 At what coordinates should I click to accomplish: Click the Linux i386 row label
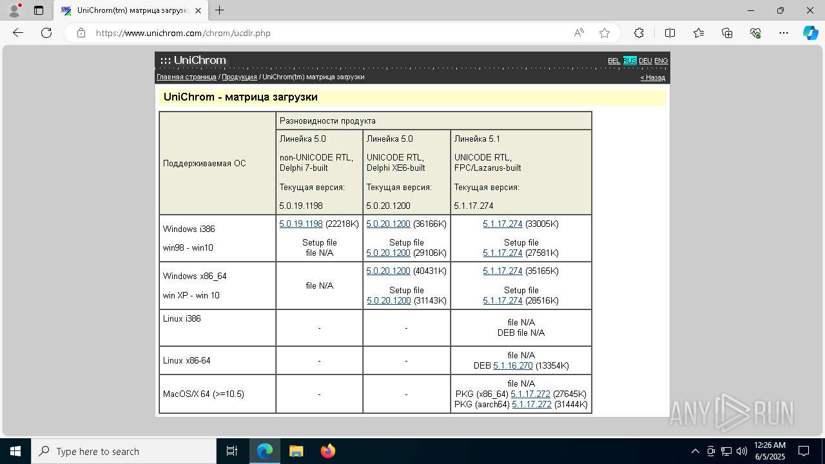click(182, 318)
